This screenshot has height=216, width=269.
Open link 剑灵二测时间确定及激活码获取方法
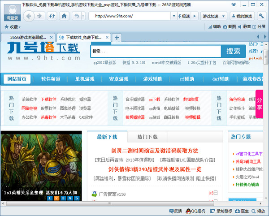pos(155,151)
